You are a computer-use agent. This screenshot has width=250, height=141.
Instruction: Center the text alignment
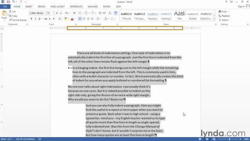pos(84,19)
